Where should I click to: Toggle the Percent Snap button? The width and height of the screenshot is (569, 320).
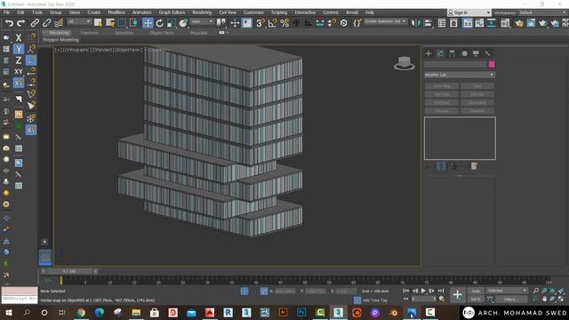(x=284, y=23)
